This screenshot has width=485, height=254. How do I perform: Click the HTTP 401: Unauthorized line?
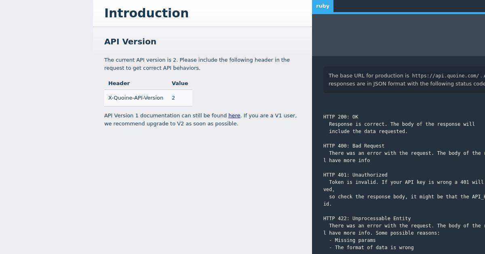[x=355, y=175]
